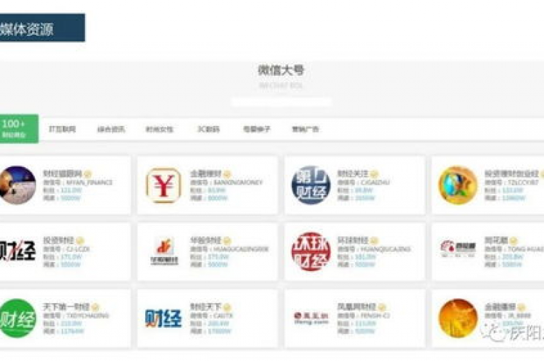This screenshot has height=361, width=544.
Task: Click the reads count line of 财经天下
Action: click(210, 331)
